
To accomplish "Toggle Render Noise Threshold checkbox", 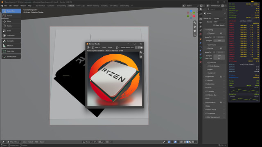I will click(x=215, y=52).
